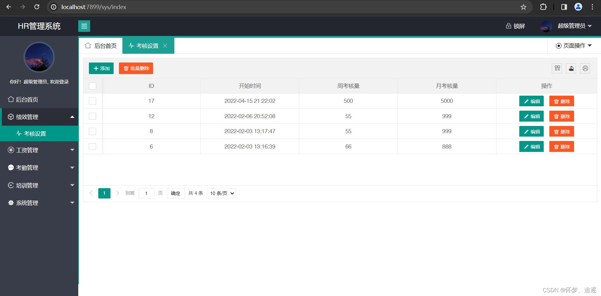Viewport: 601px width, 296px height.
Task: Open the browser extensions puzzle icon
Action: (543, 7)
